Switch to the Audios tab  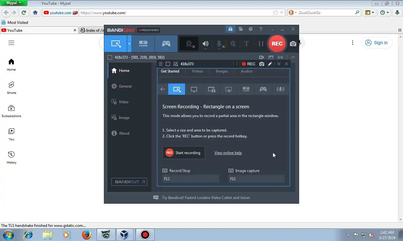click(x=247, y=71)
